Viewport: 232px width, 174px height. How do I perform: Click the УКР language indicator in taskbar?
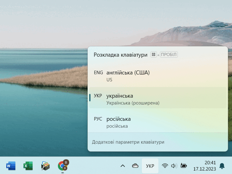(150, 166)
